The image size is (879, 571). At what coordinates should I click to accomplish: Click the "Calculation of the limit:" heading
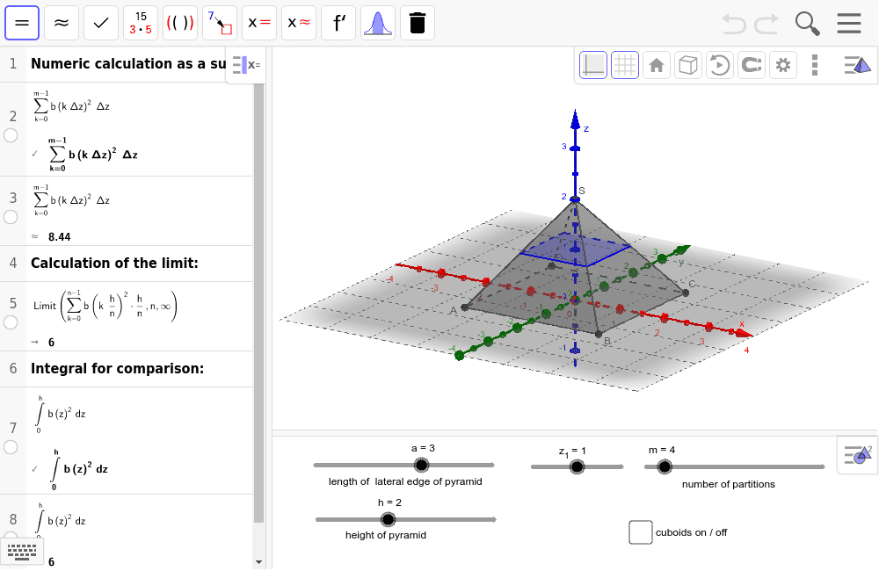(x=114, y=264)
